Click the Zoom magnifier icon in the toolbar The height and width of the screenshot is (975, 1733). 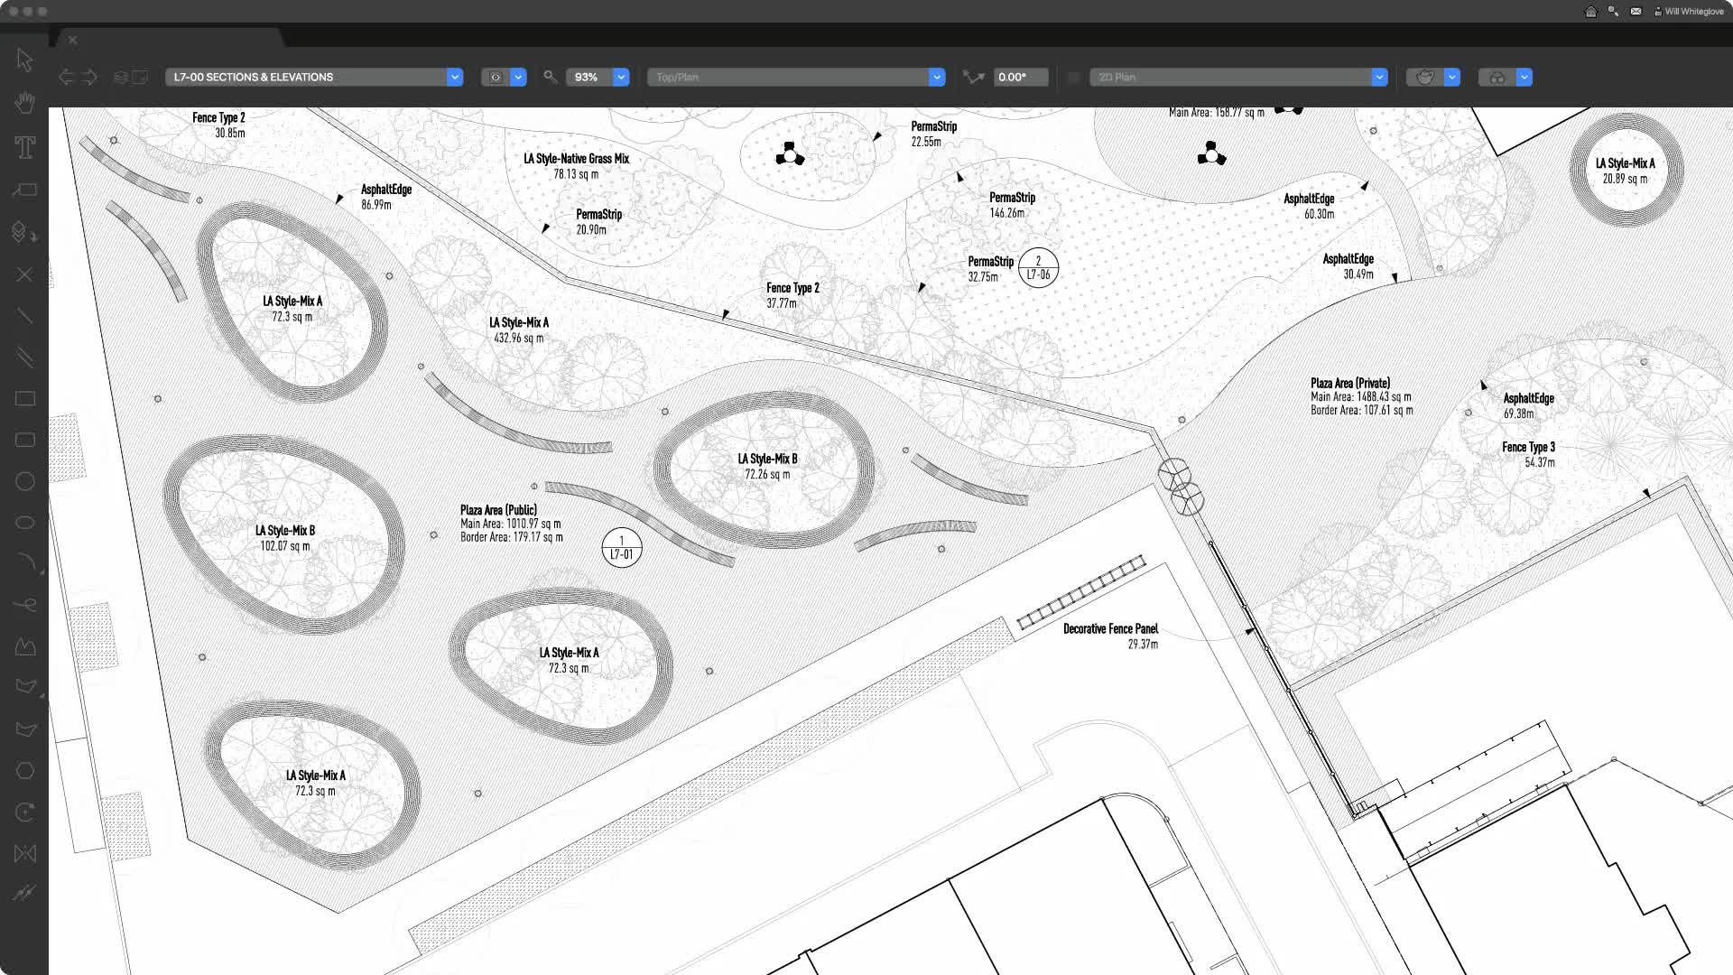(550, 77)
